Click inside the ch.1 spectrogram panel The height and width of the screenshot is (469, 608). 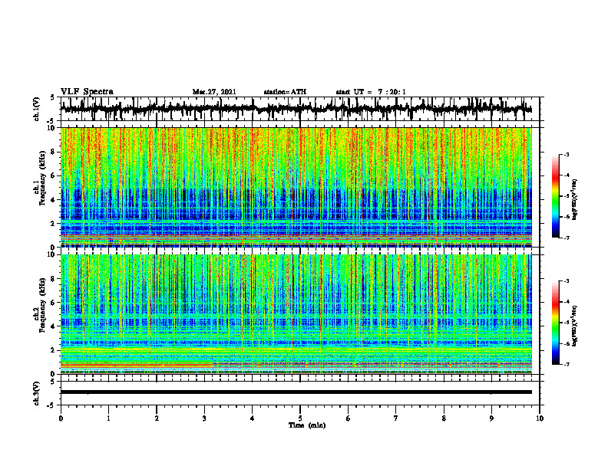pyautogui.click(x=296, y=187)
